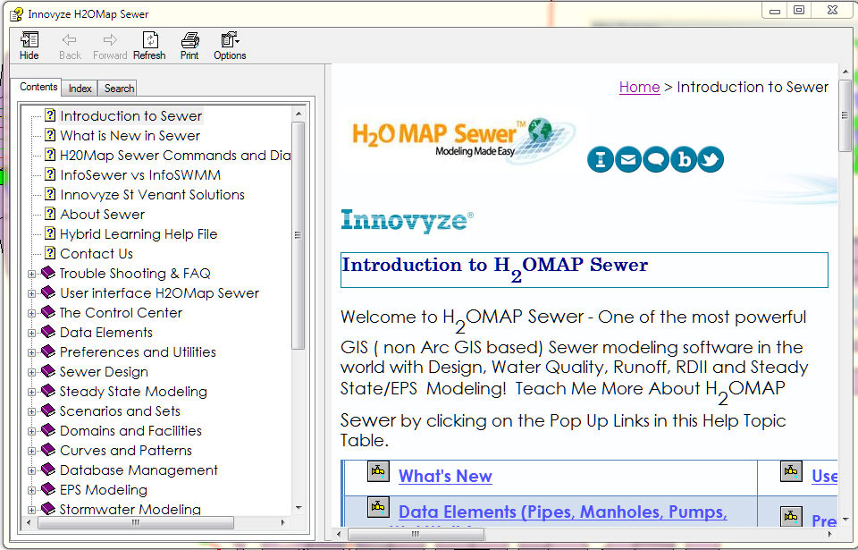Click the Twitter bird round icon
Viewport: 858px width, 550px height.
point(711,159)
